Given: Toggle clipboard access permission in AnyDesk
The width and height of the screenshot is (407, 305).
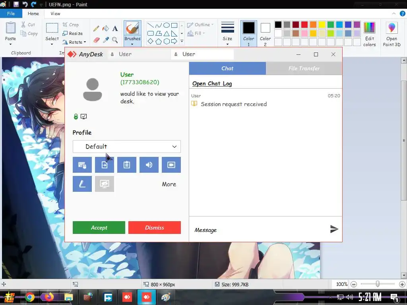Looking at the screenshot, I should coord(127,165).
